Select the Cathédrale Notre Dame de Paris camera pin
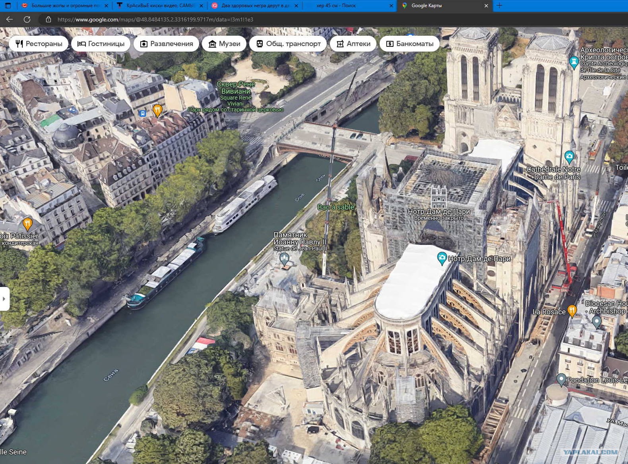The image size is (628, 464). pyautogui.click(x=569, y=157)
